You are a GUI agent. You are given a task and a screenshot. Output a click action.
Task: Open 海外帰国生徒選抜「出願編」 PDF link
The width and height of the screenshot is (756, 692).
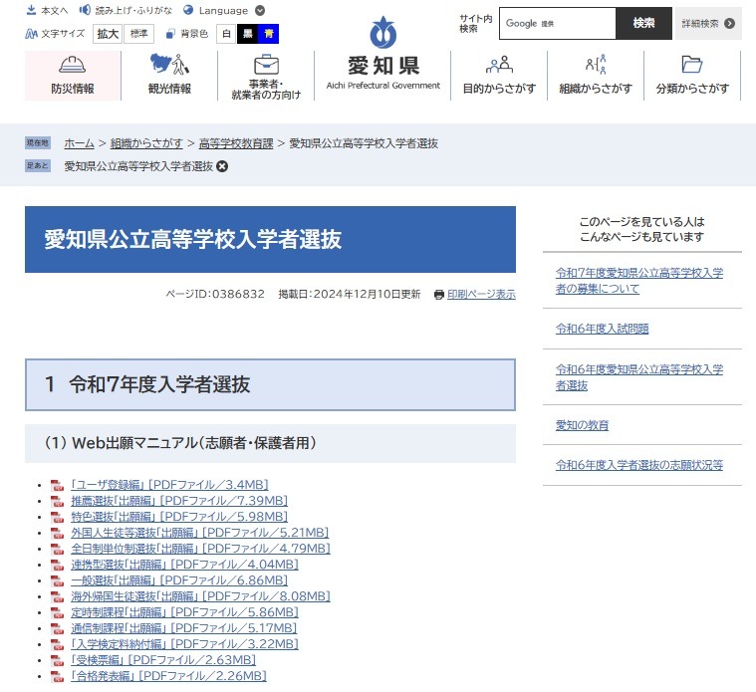pos(200,596)
